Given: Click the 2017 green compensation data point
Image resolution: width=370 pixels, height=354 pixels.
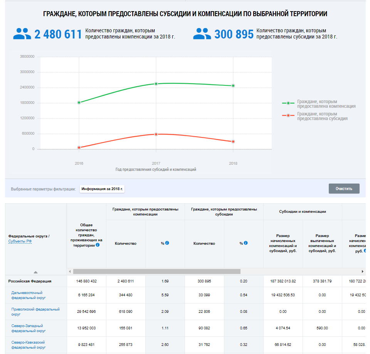Looking at the screenshot, I should coord(156,83).
